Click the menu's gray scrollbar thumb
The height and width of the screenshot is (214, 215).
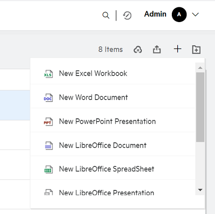pyautogui.click(x=200, y=107)
